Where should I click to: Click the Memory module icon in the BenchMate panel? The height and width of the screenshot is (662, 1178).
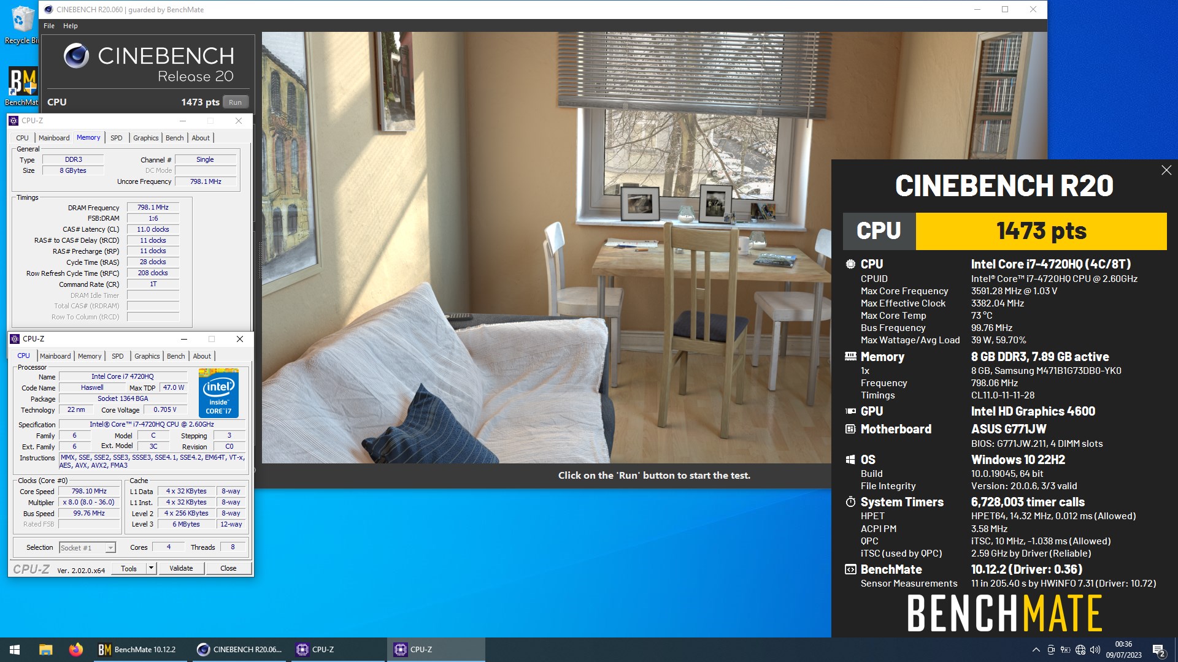click(850, 356)
